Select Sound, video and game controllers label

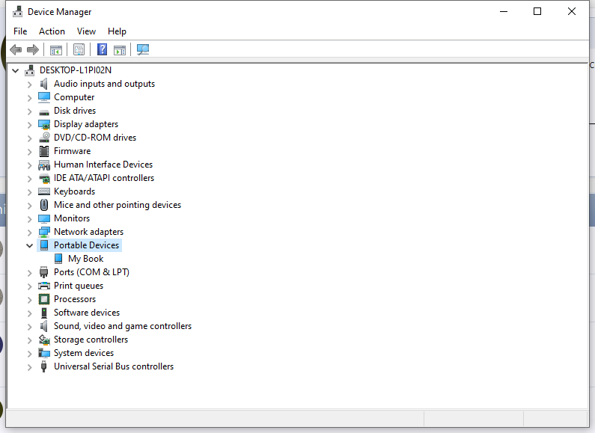coord(123,326)
